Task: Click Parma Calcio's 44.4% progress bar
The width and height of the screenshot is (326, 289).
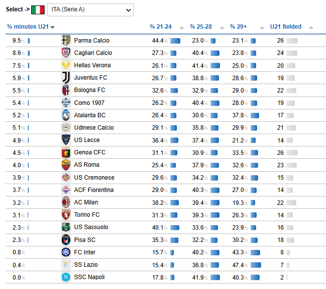Action: 175,41
